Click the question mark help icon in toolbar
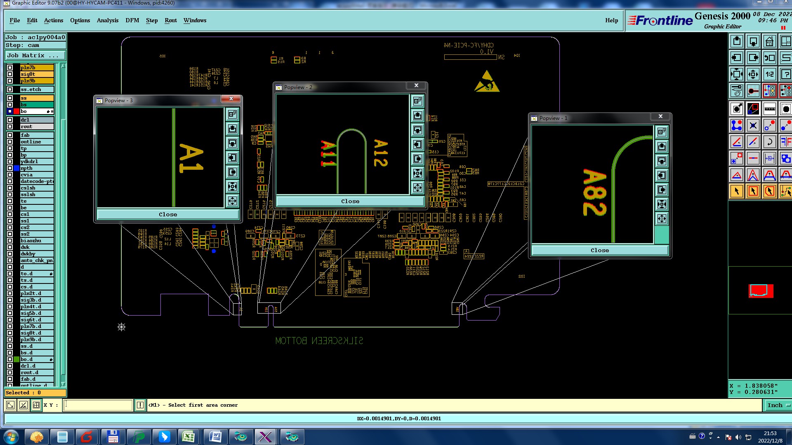This screenshot has width=792, height=445. [785, 74]
